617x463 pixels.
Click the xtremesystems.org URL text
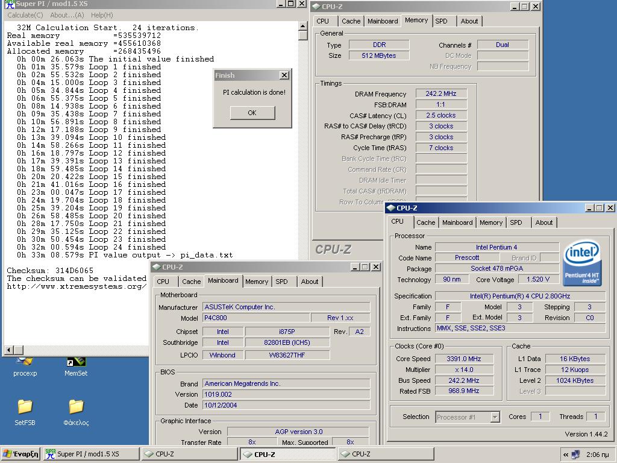tap(77, 286)
